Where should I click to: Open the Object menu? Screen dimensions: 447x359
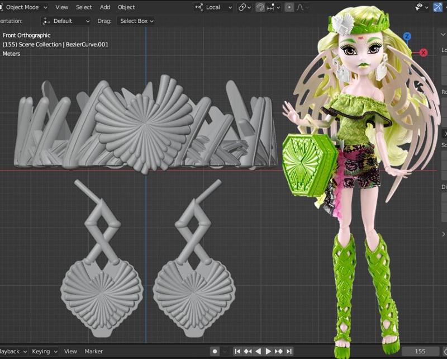point(126,7)
